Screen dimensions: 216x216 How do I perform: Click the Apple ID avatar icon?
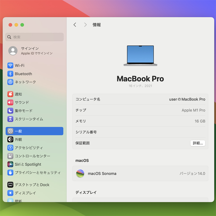13,51
